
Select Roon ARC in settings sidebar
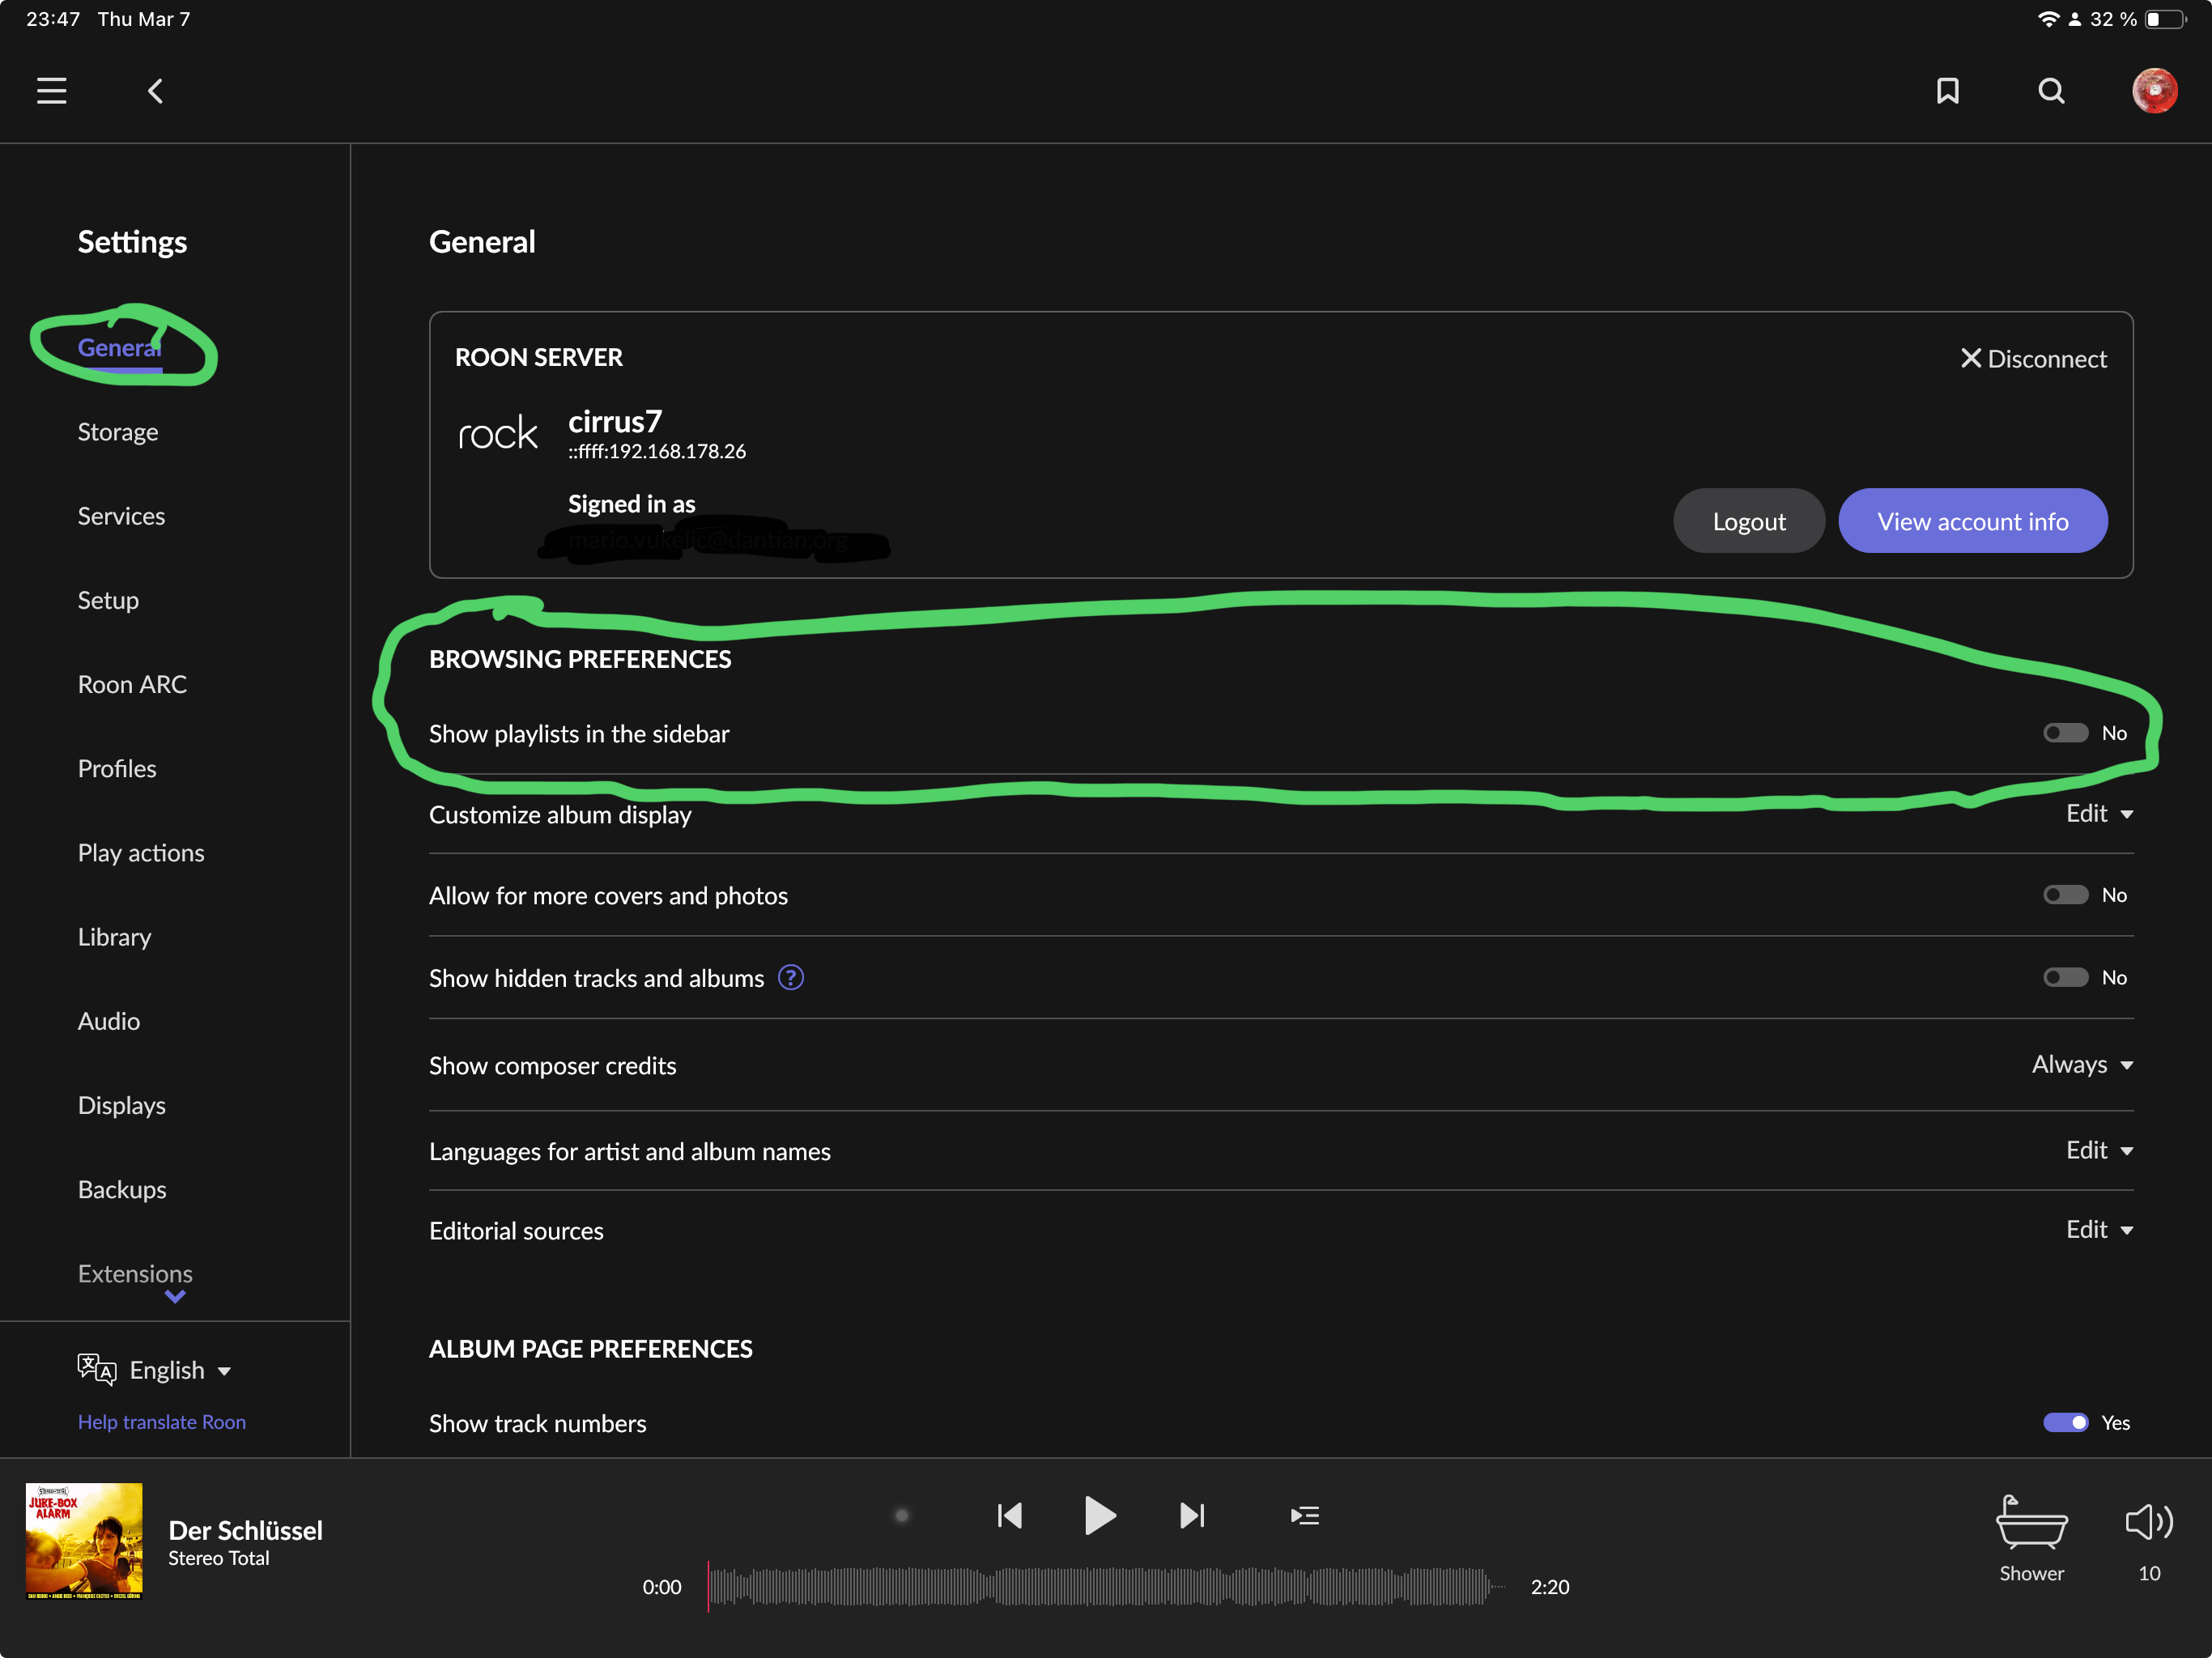[x=132, y=684]
